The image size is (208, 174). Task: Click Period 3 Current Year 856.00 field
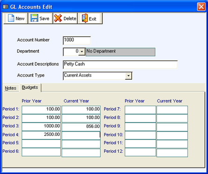pos(81,127)
